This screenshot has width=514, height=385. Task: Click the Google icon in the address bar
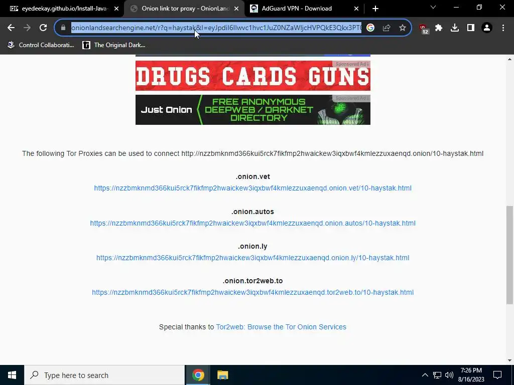click(x=370, y=28)
